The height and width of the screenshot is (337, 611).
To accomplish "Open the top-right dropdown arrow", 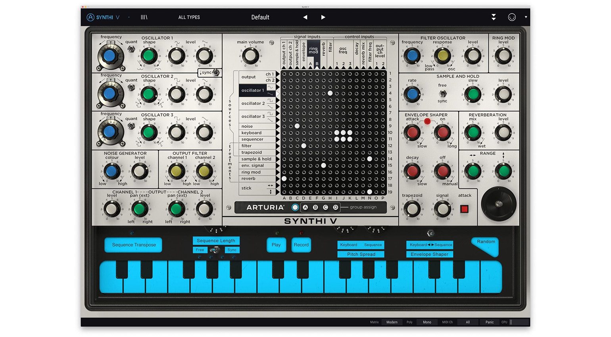I will (x=526, y=17).
